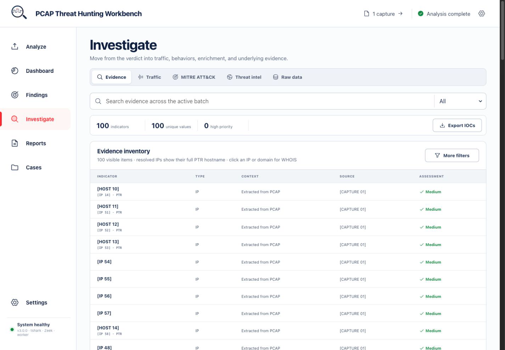Click the green Analysis complete check icon
Viewport: 505px width, 350px height.
[x=421, y=13]
